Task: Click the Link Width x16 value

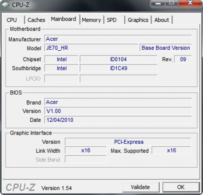Action: pos(86,150)
